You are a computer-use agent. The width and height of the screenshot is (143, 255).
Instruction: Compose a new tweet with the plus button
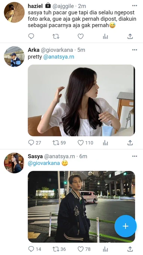tap(125, 226)
